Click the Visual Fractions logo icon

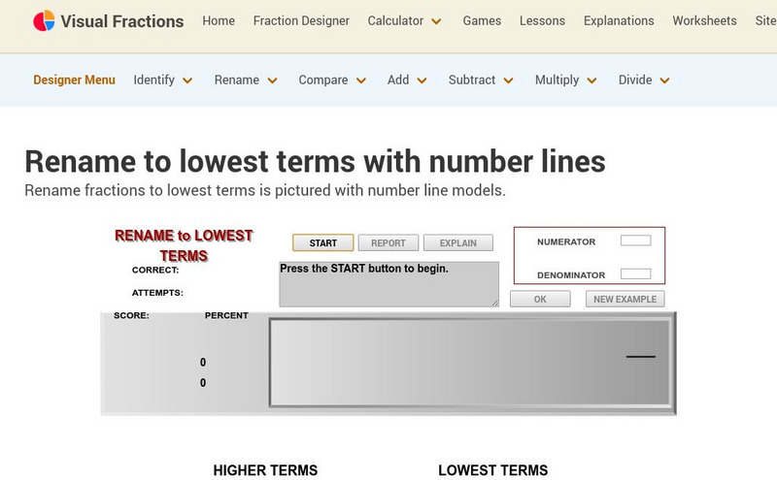(44, 21)
